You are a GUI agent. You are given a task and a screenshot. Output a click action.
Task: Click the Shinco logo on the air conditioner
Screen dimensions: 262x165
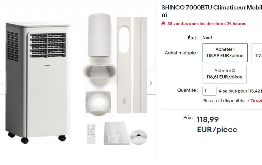coord(47,65)
